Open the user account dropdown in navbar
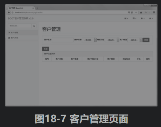161x127 pixels. coord(151,18)
